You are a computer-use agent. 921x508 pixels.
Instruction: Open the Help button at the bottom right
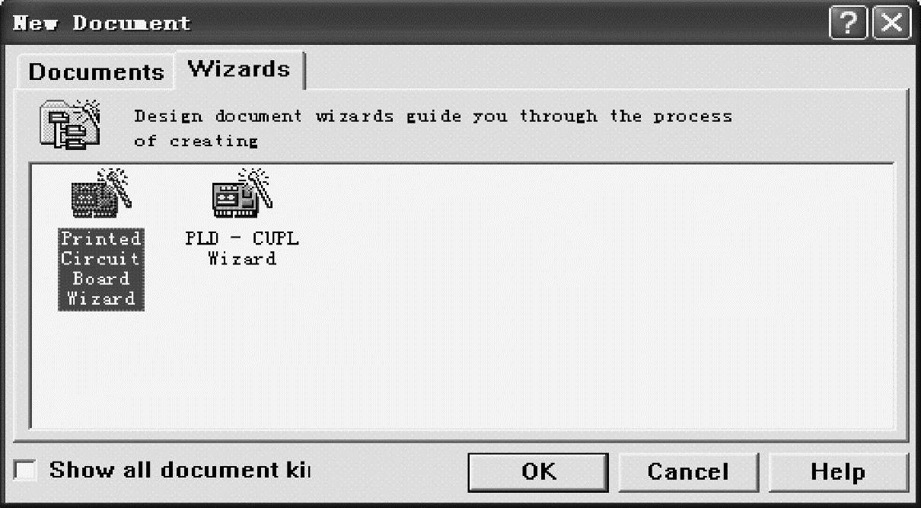tap(838, 471)
